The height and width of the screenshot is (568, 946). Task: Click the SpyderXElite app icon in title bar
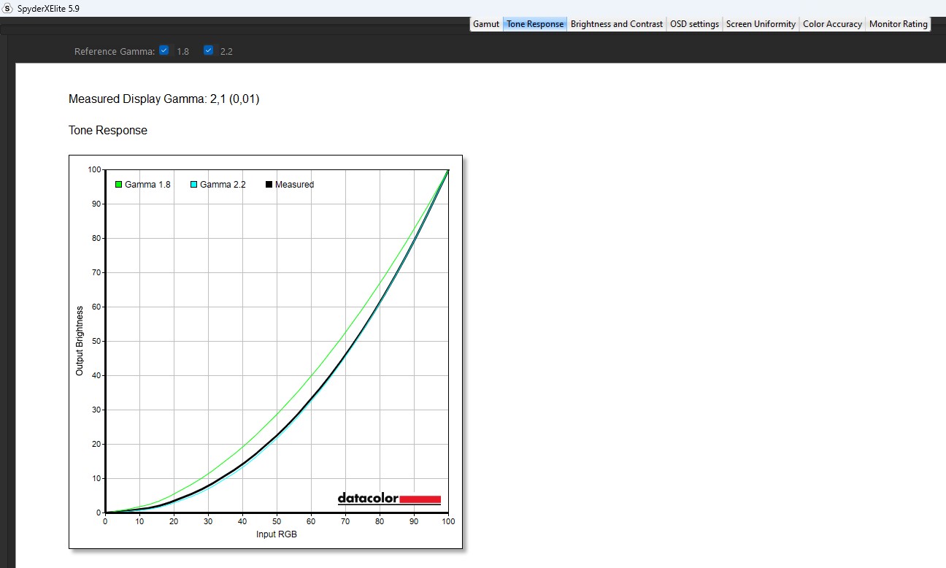9,9
